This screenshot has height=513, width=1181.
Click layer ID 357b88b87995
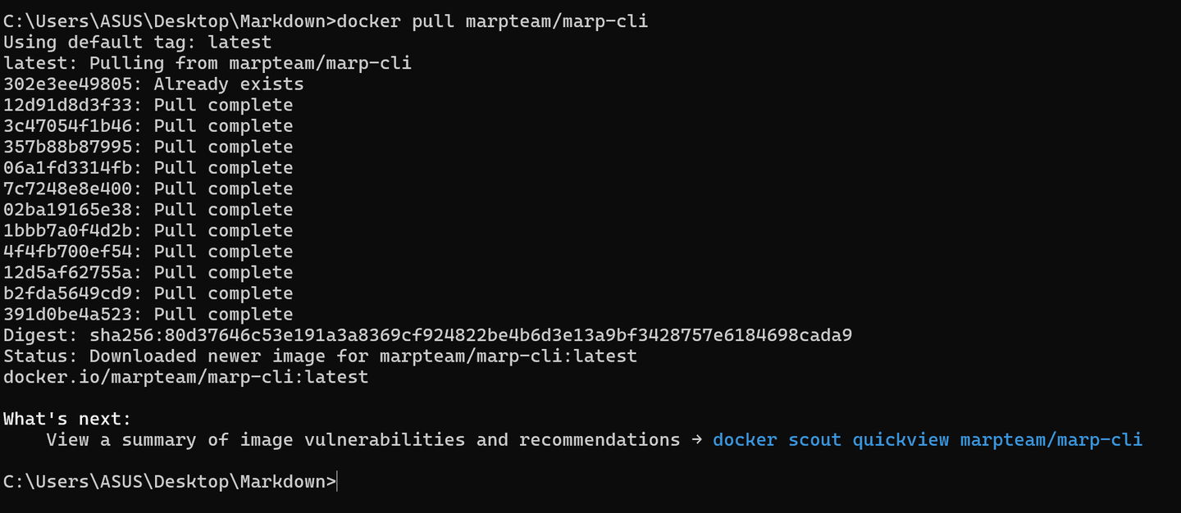click(x=72, y=147)
